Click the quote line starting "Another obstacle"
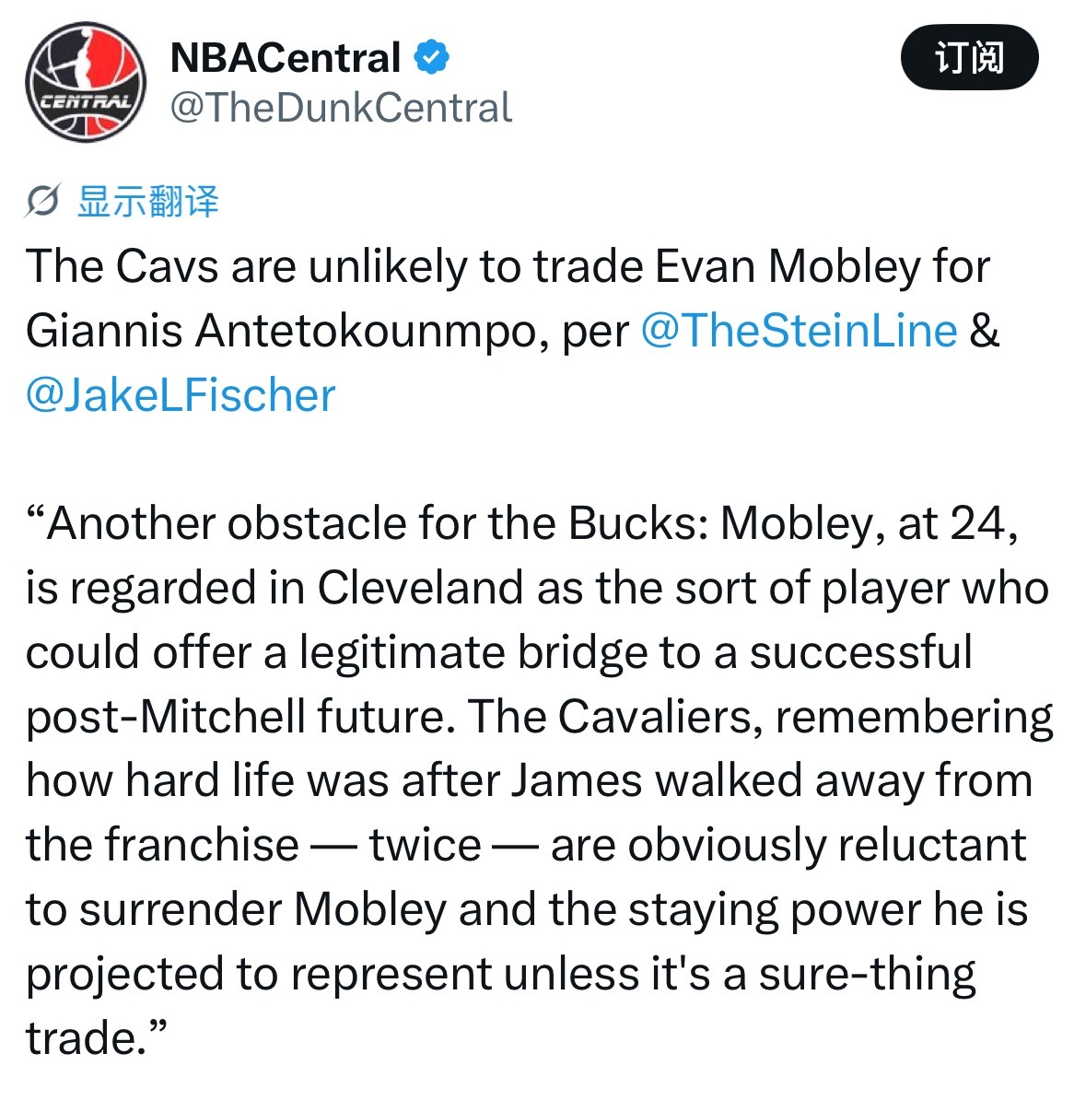This screenshot has height=1112, width=1086. pos(522,523)
